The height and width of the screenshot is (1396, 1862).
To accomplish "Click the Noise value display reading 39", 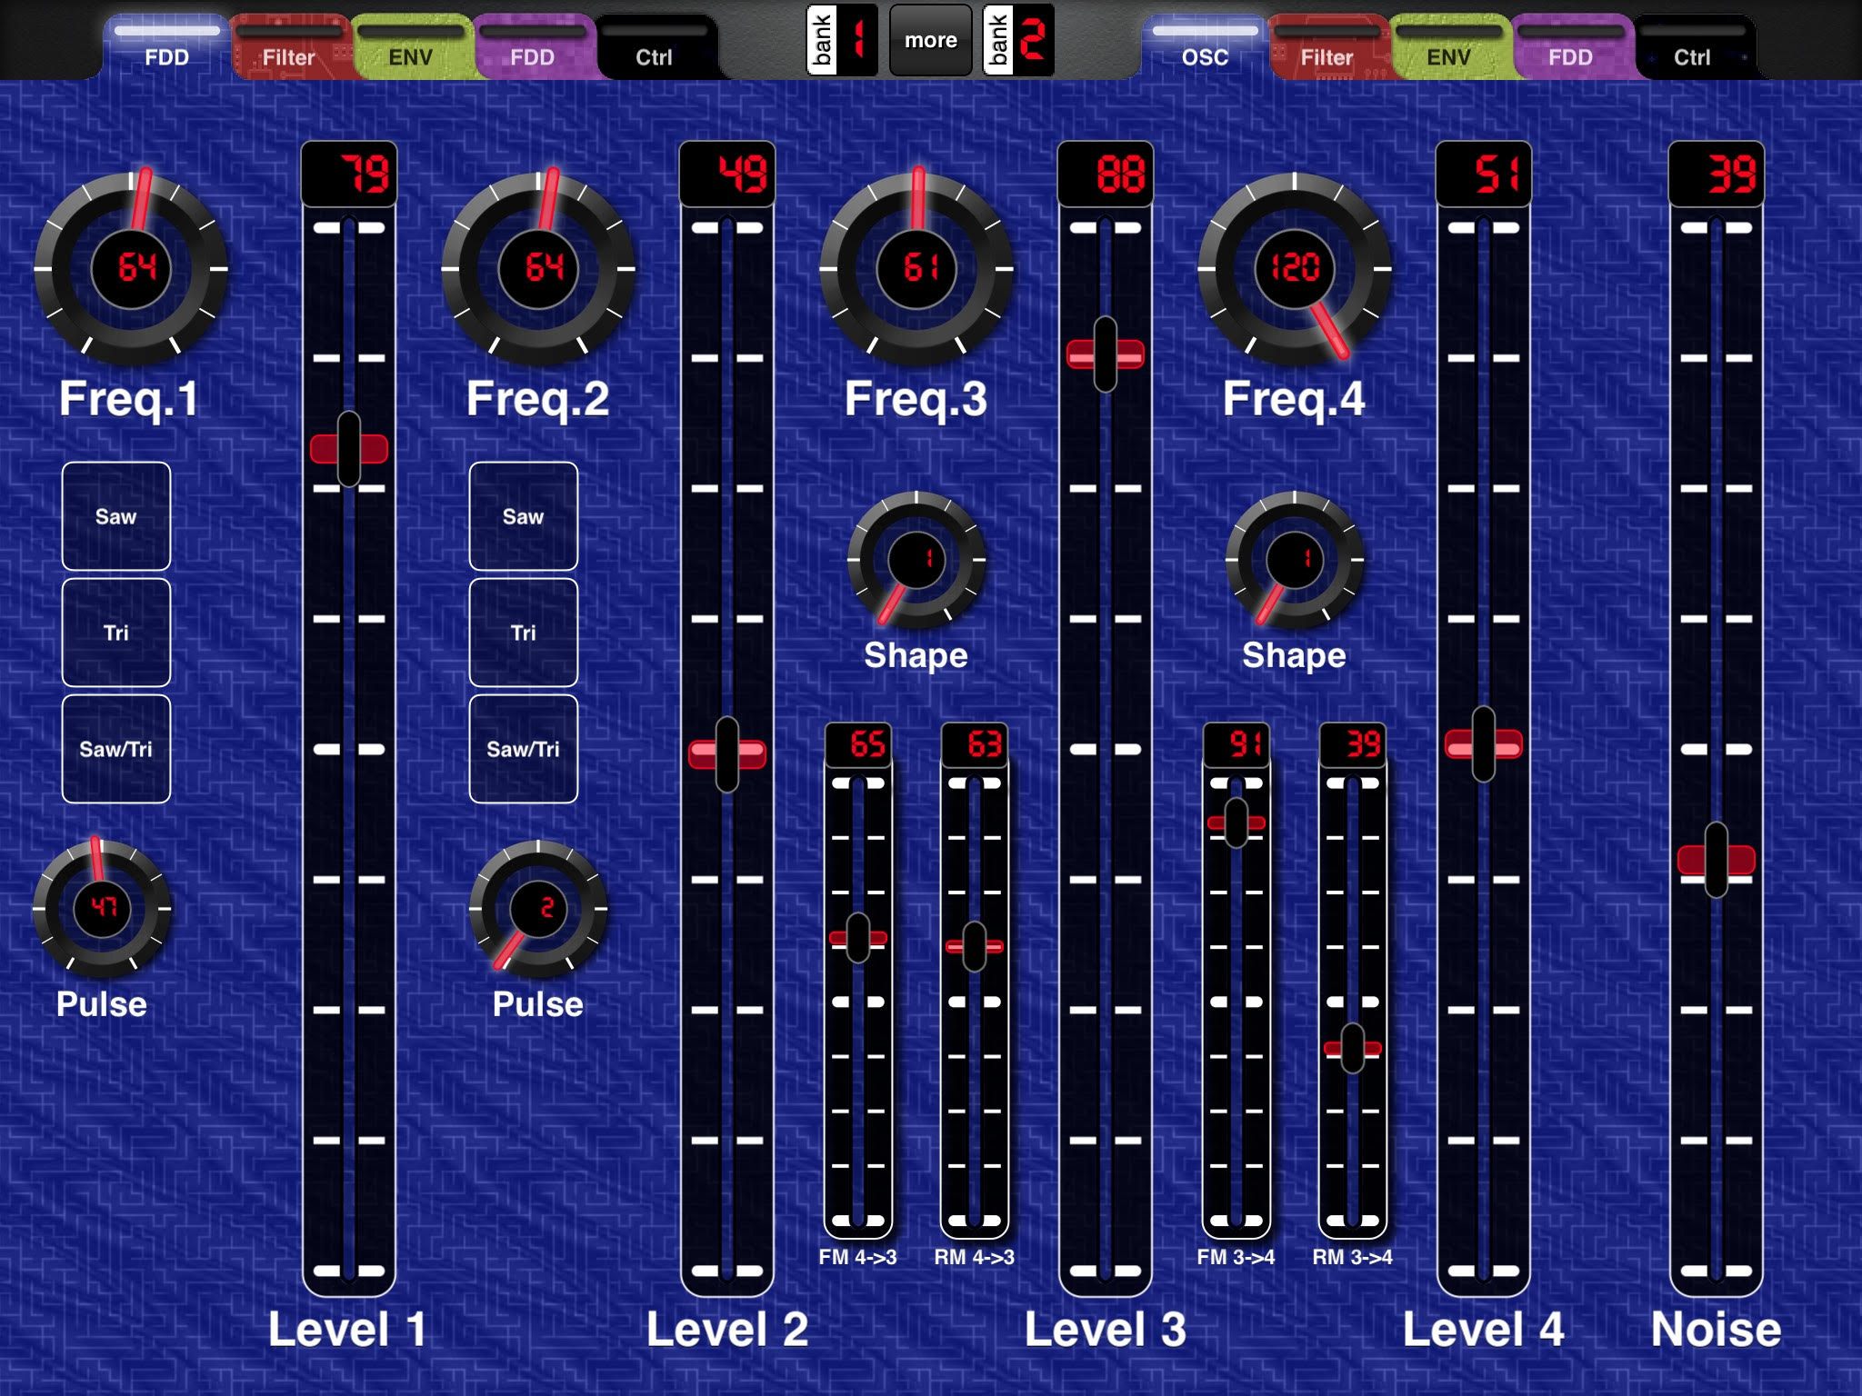I will pos(1717,174).
